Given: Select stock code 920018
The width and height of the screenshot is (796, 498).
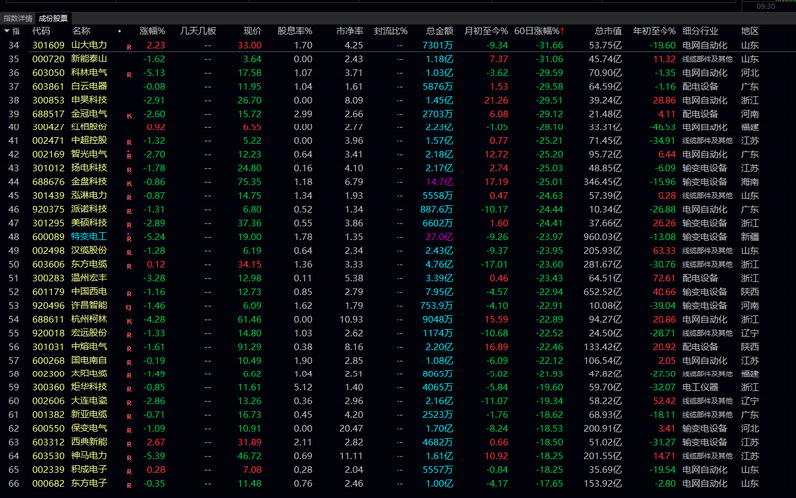Looking at the screenshot, I should pyautogui.click(x=48, y=333).
